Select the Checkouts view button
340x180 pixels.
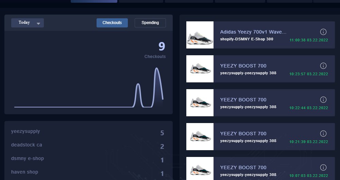click(112, 23)
